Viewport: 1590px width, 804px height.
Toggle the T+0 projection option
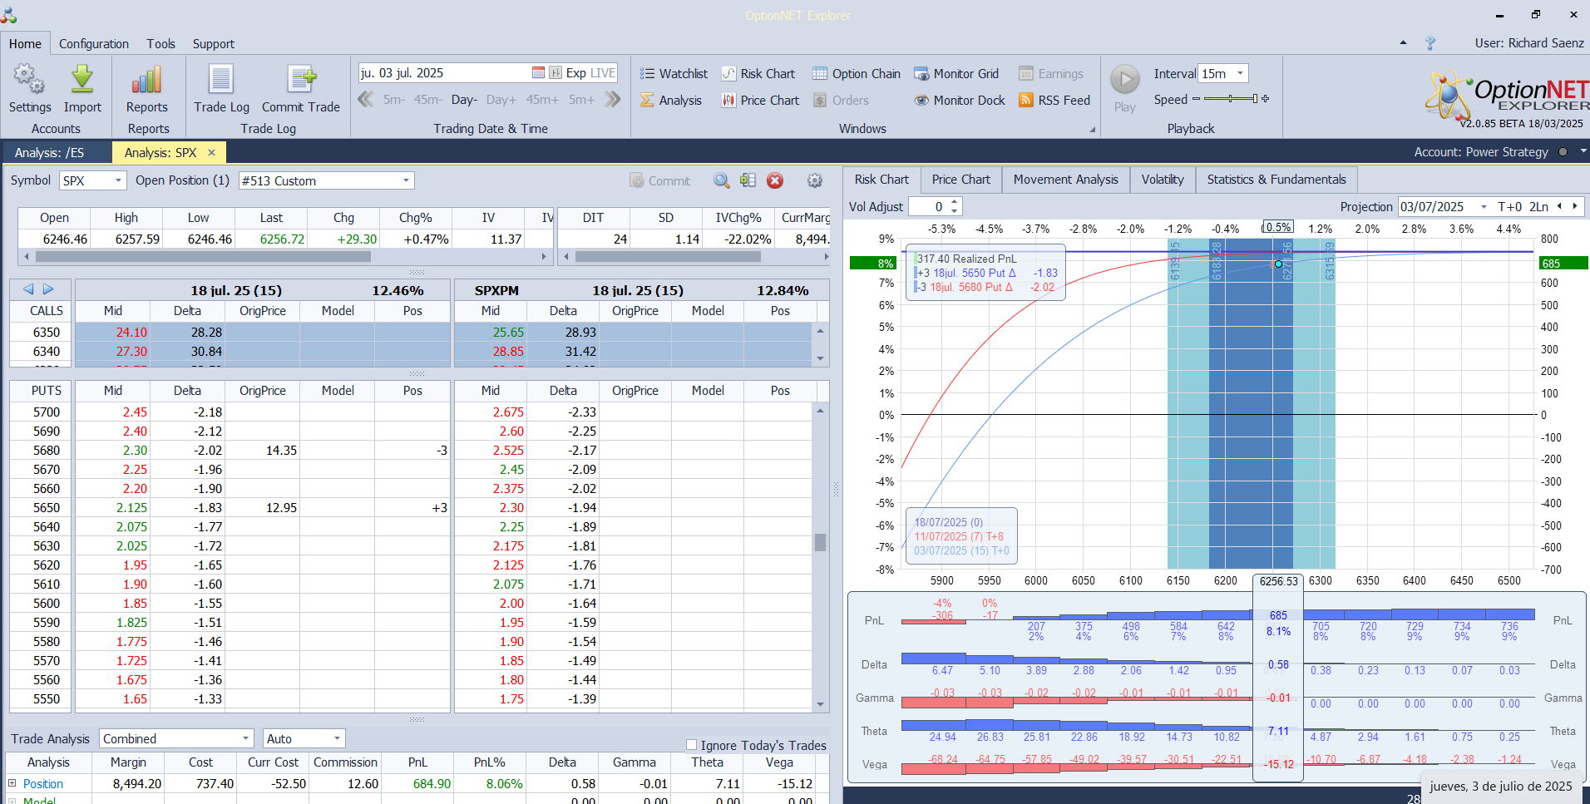click(1509, 206)
